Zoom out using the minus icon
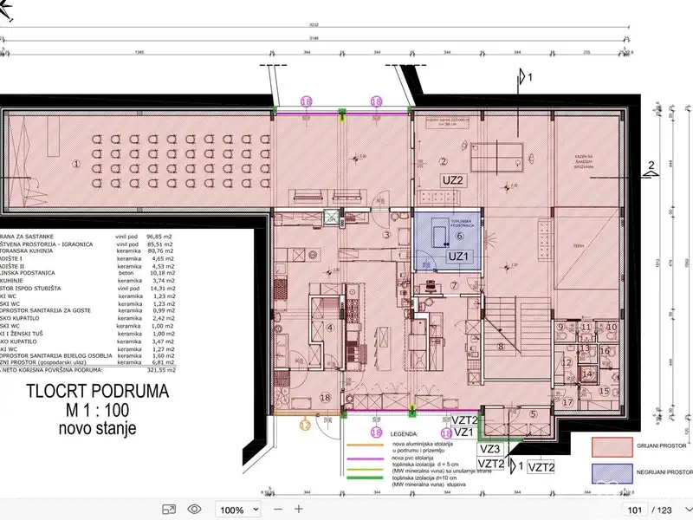693x520 pixels. pos(276,510)
